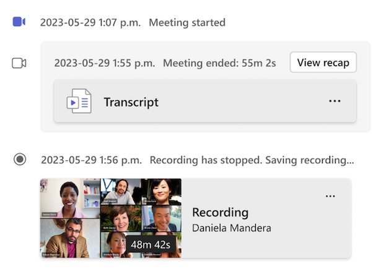Viewport: 384px width, 274px height.
Task: Click the man with glasses in thumbnail
Action: tap(70, 238)
